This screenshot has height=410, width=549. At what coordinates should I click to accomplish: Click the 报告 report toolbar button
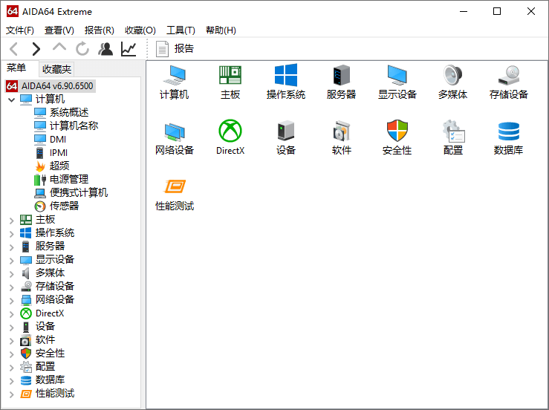point(175,49)
